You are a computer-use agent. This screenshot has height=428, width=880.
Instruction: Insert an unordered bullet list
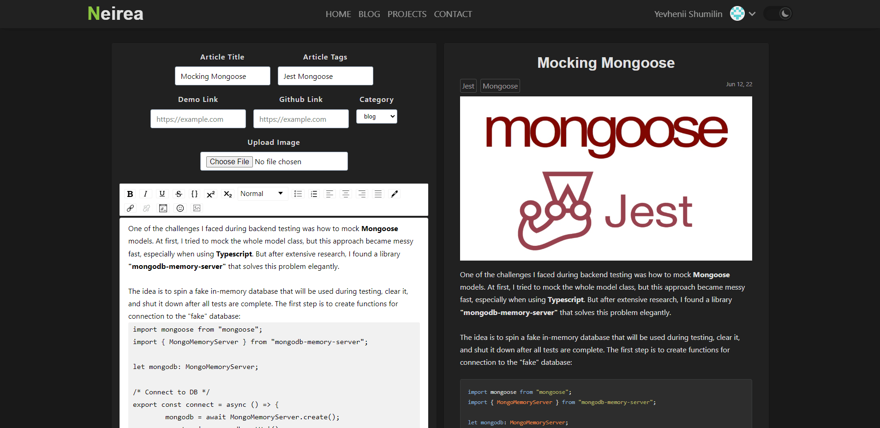tap(298, 194)
